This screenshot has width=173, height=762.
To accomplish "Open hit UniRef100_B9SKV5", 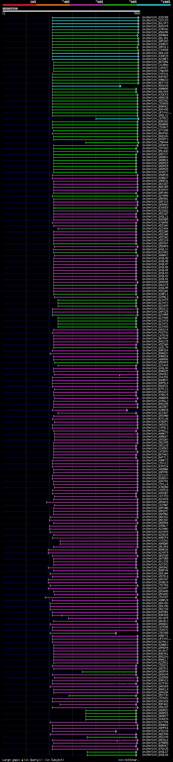I will point(155,26).
